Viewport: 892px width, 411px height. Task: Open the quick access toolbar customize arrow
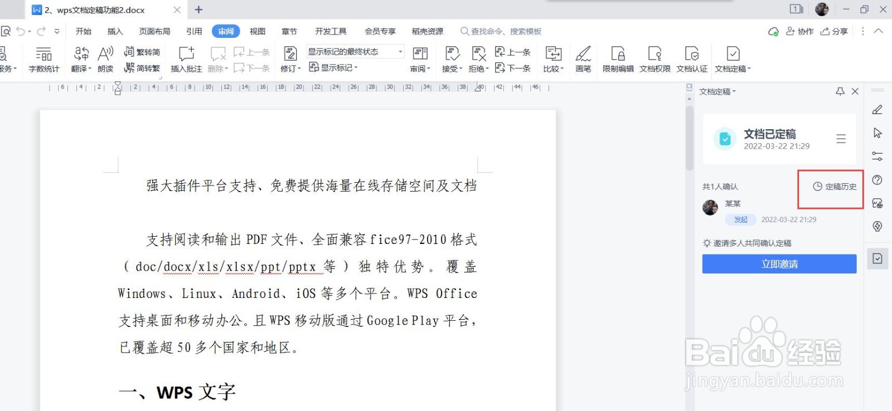coord(56,31)
